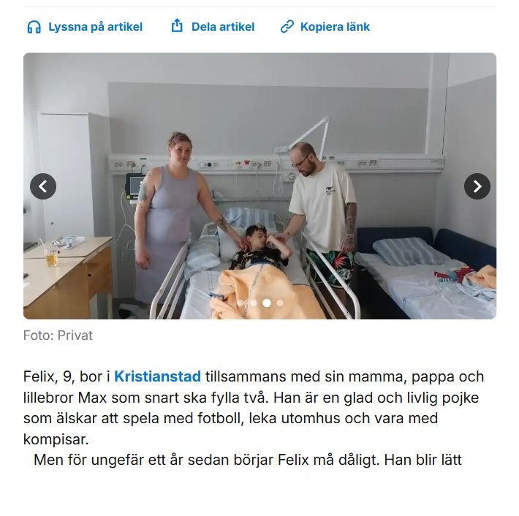
Task: Select the second carousel dot indicator
Action: click(254, 303)
